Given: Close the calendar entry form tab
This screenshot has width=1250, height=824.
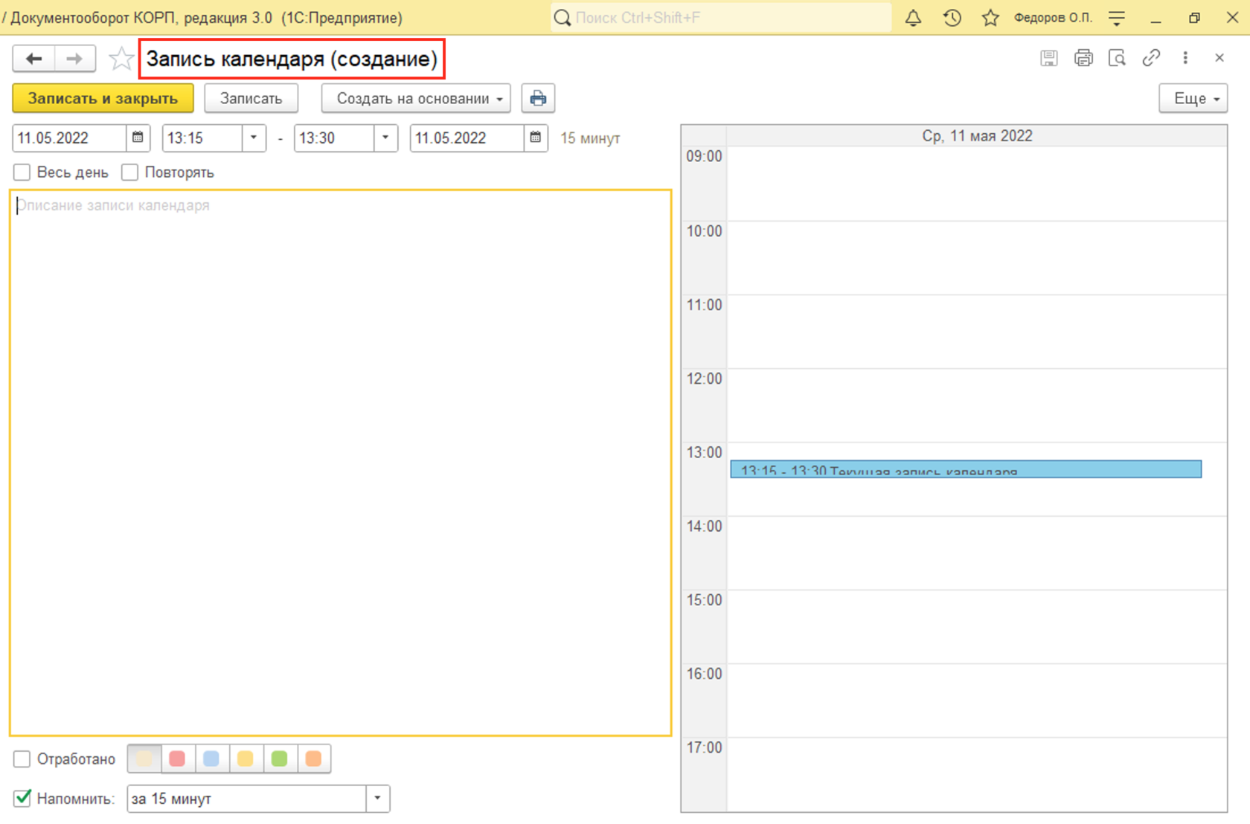Looking at the screenshot, I should point(1219,58).
